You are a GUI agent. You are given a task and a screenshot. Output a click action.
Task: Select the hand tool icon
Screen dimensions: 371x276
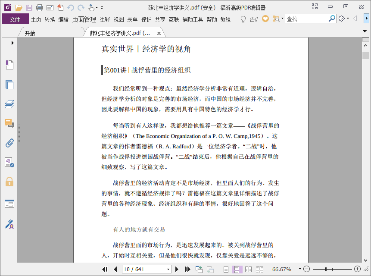click(x=91, y=8)
